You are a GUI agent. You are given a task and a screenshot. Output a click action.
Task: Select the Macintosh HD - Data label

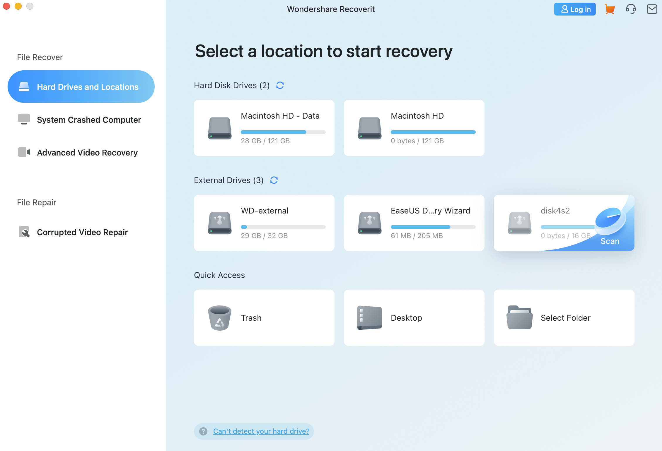tap(280, 116)
